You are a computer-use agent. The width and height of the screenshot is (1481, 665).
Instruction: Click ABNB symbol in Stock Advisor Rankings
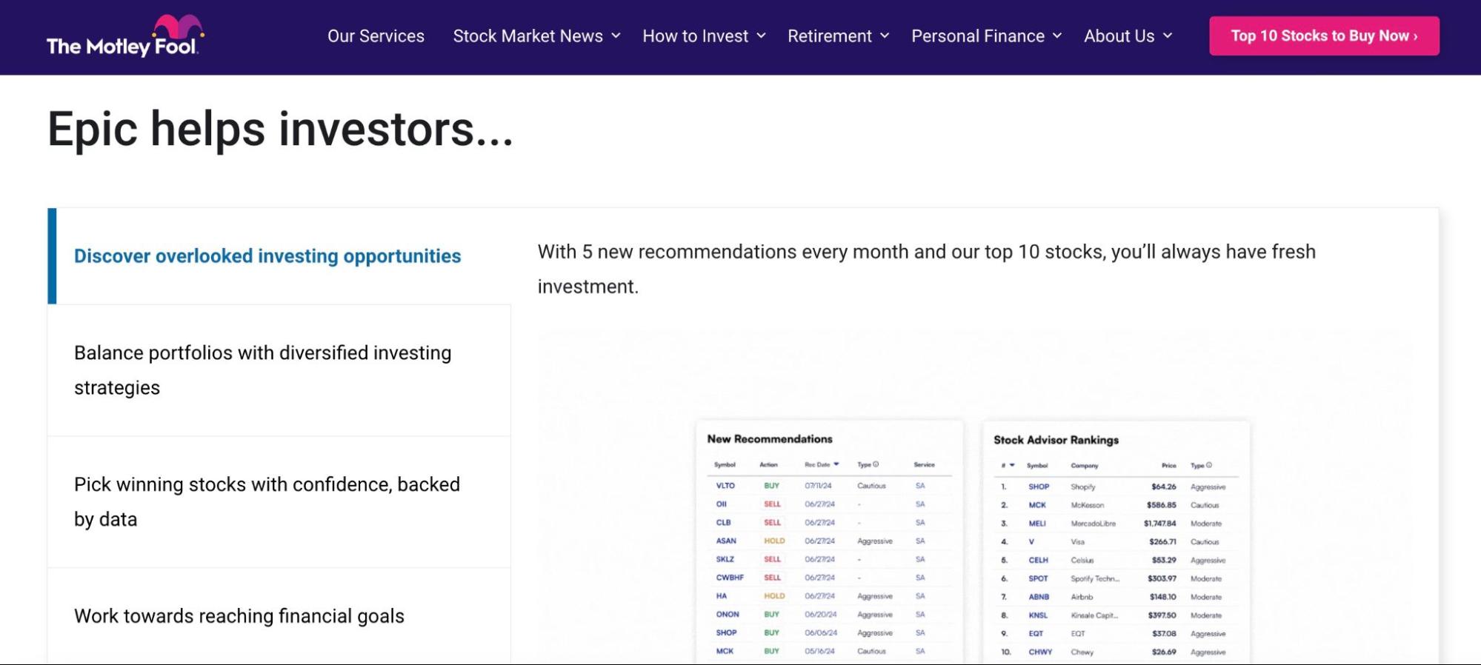pyautogui.click(x=1039, y=597)
